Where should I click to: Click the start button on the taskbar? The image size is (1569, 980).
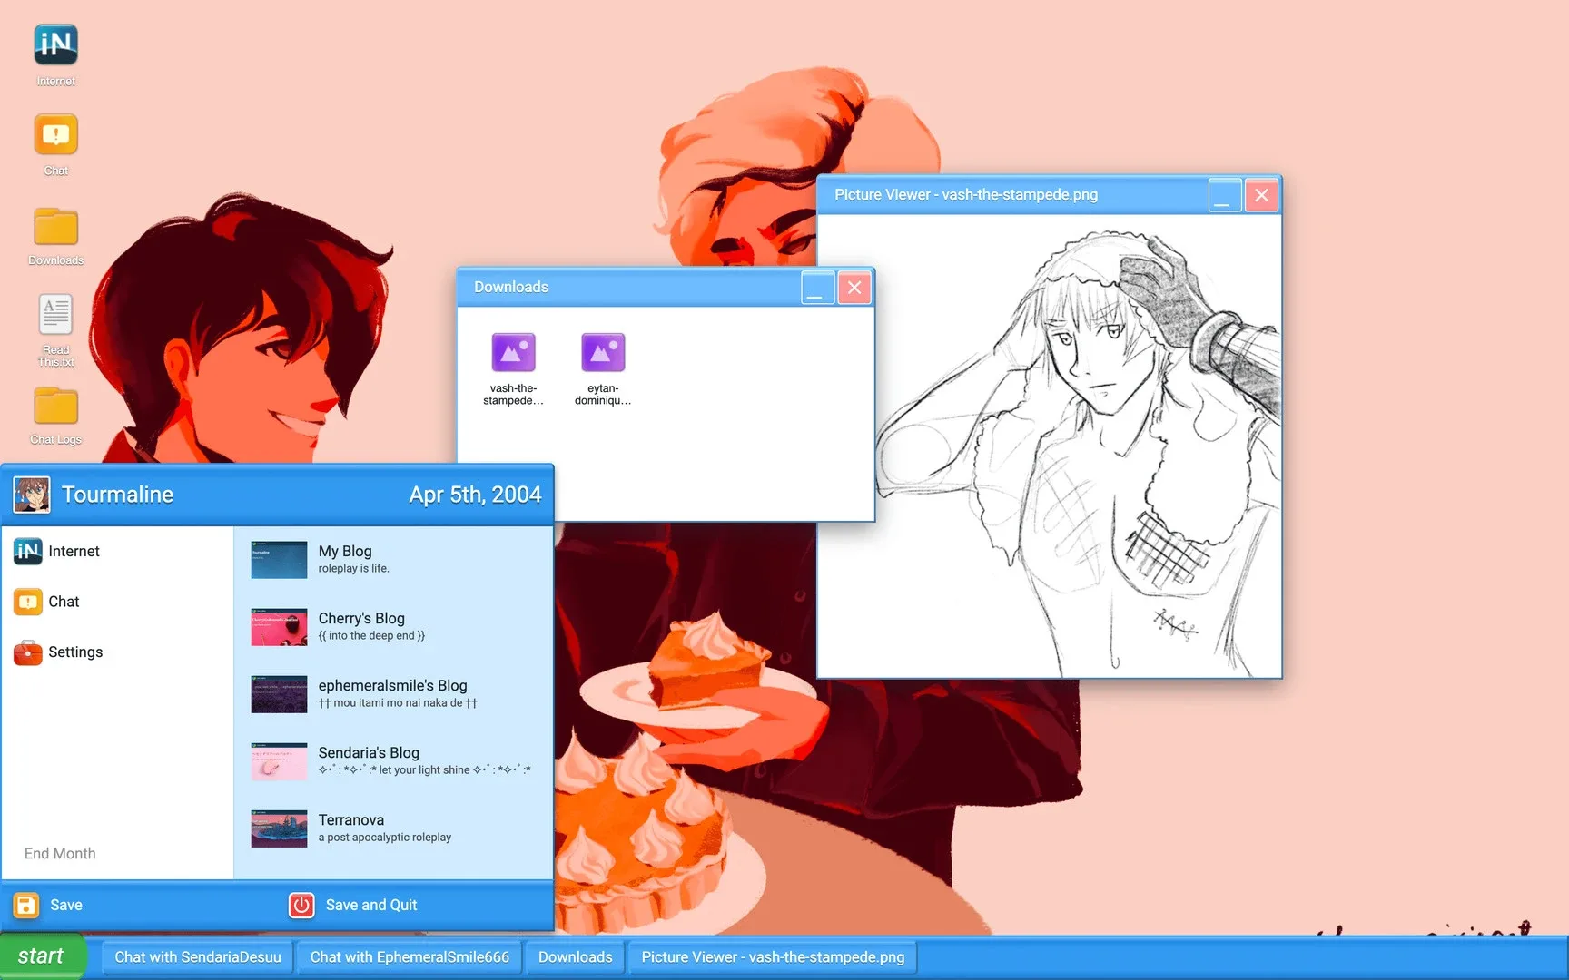42,955
